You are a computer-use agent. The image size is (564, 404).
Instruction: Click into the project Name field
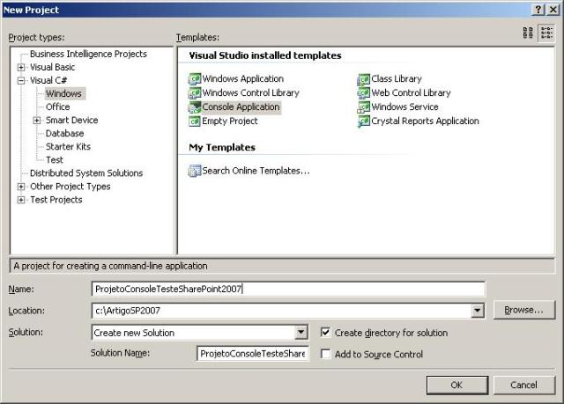[288, 289]
